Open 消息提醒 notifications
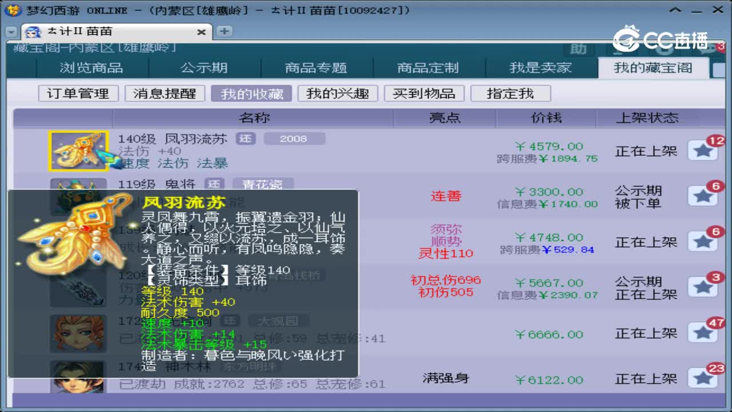The height and width of the screenshot is (412, 732). 164,93
